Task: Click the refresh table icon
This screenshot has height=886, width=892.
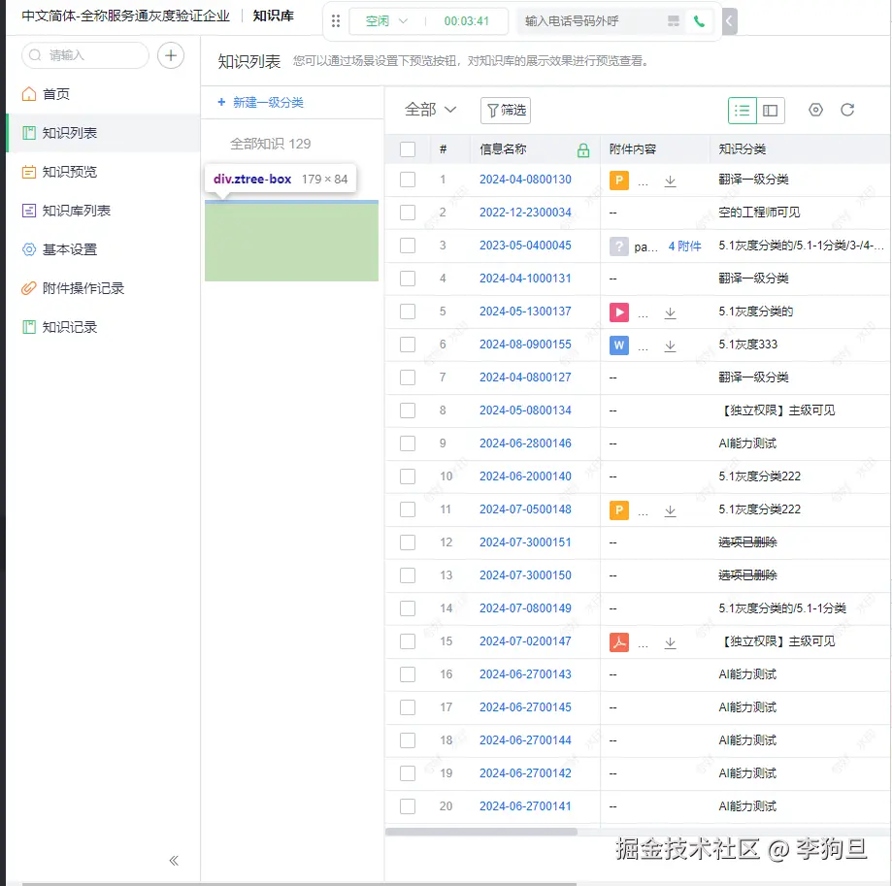Action: [x=847, y=110]
